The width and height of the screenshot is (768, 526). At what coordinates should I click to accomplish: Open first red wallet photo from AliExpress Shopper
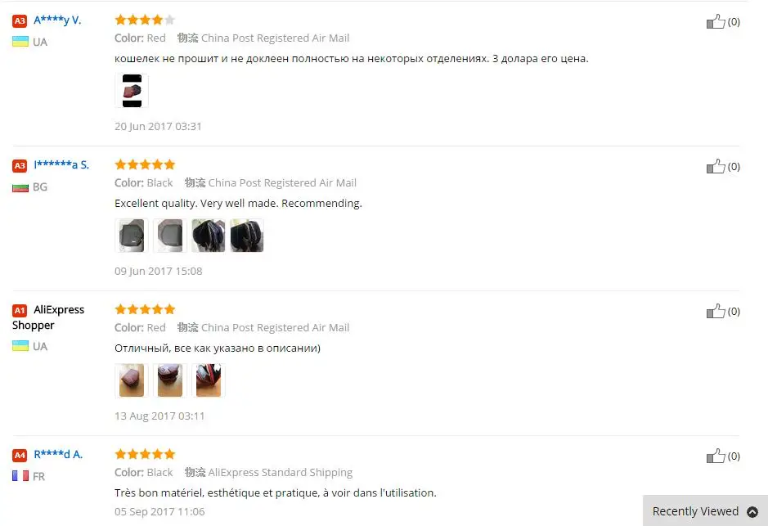(x=132, y=380)
